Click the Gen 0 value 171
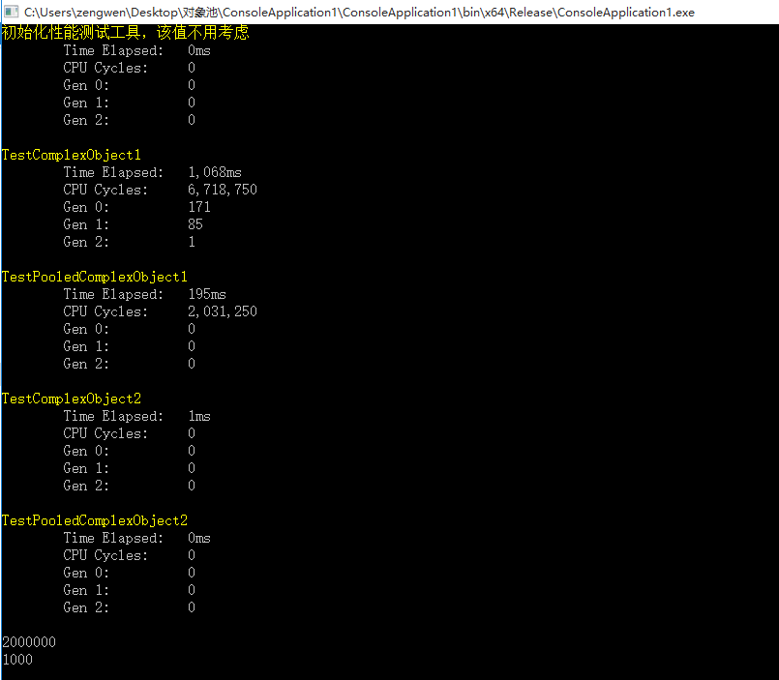This screenshot has height=680, width=779. click(199, 207)
